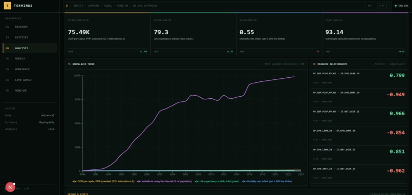Click the Normalized Trend panel title

point(83,64)
